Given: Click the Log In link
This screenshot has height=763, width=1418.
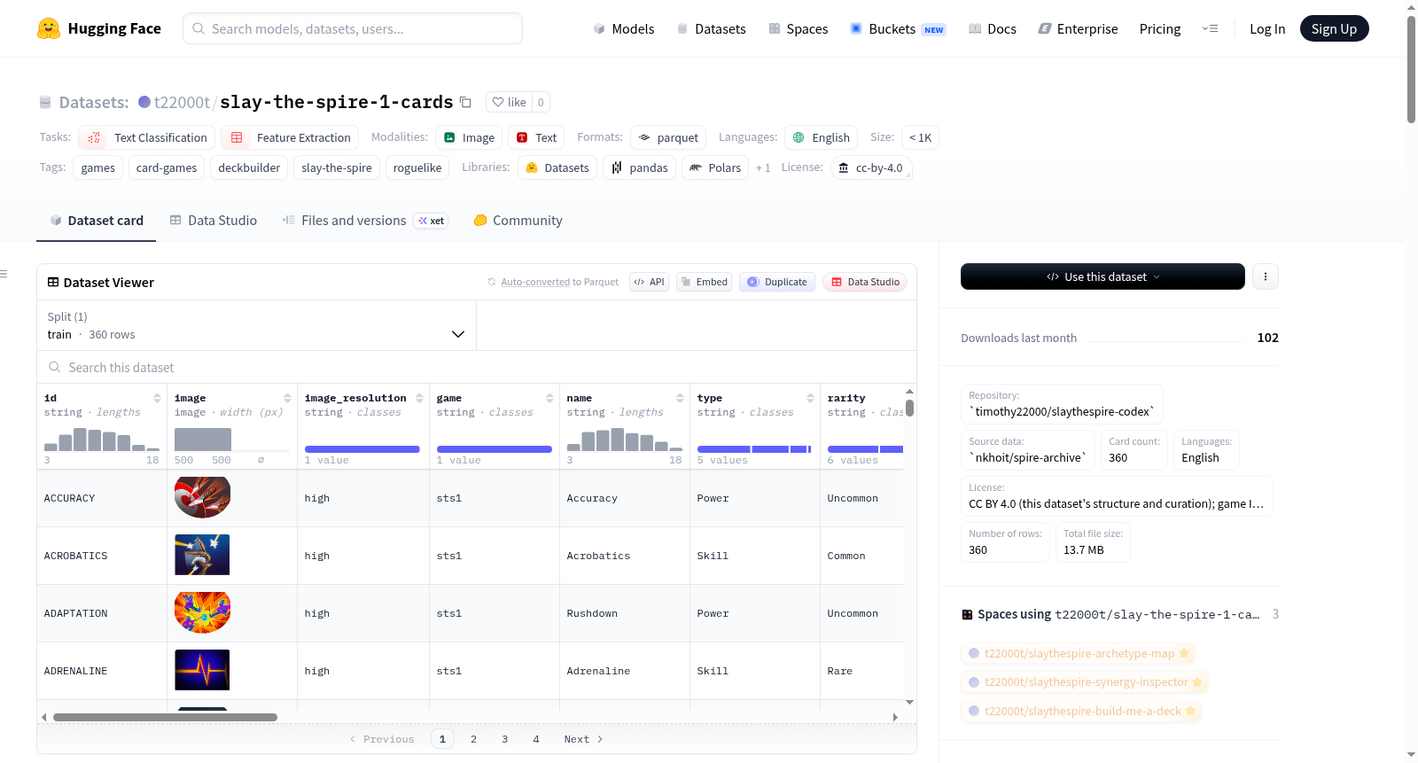Looking at the screenshot, I should point(1267,29).
